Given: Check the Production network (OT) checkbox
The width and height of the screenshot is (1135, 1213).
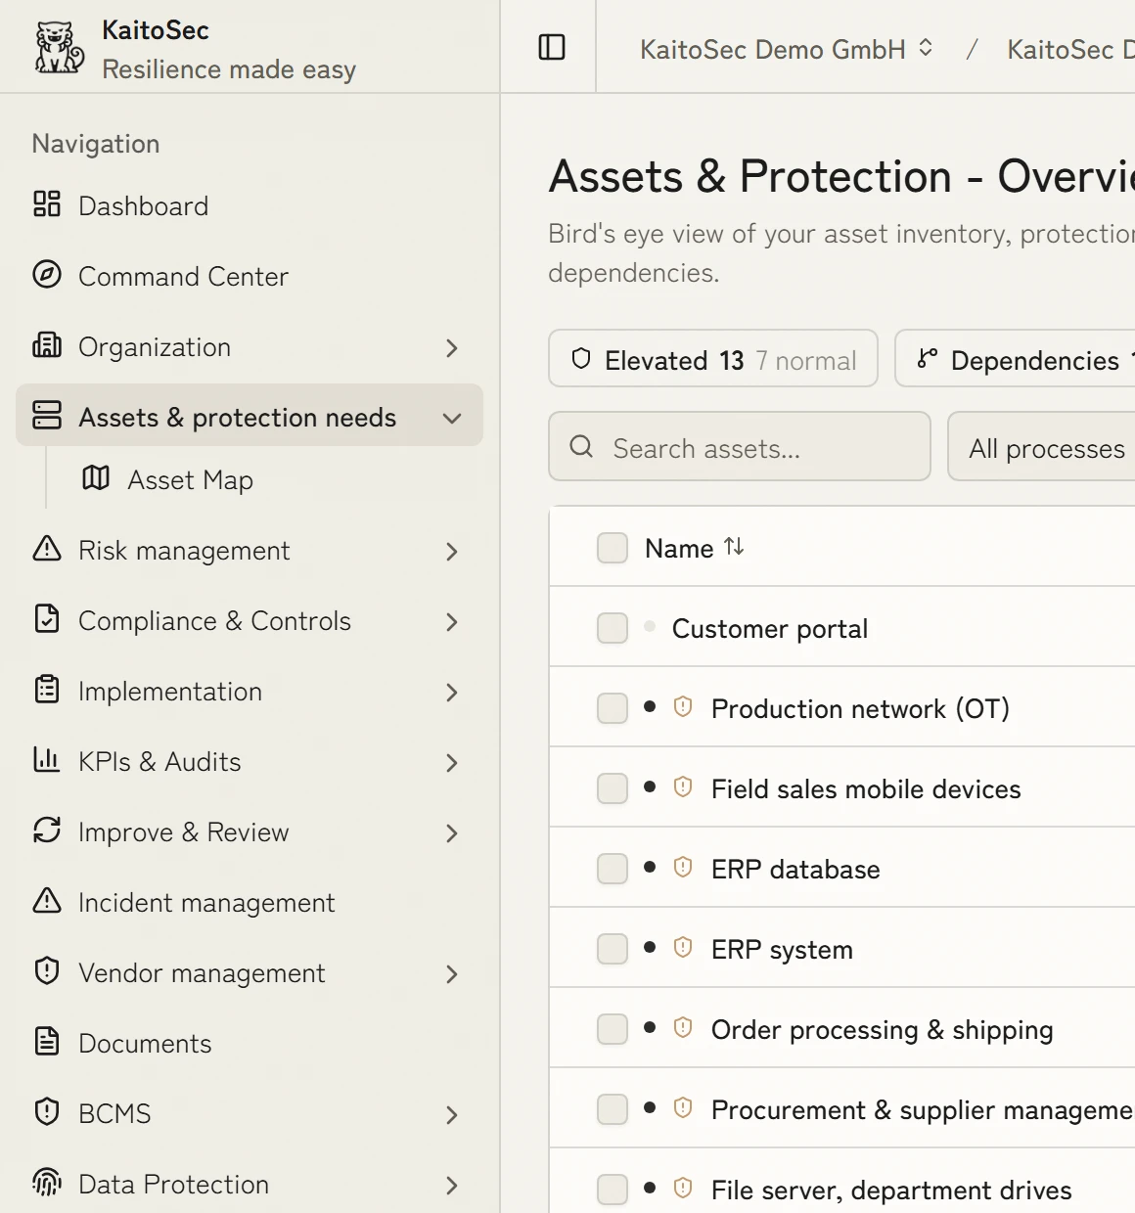Looking at the screenshot, I should pos(613,708).
